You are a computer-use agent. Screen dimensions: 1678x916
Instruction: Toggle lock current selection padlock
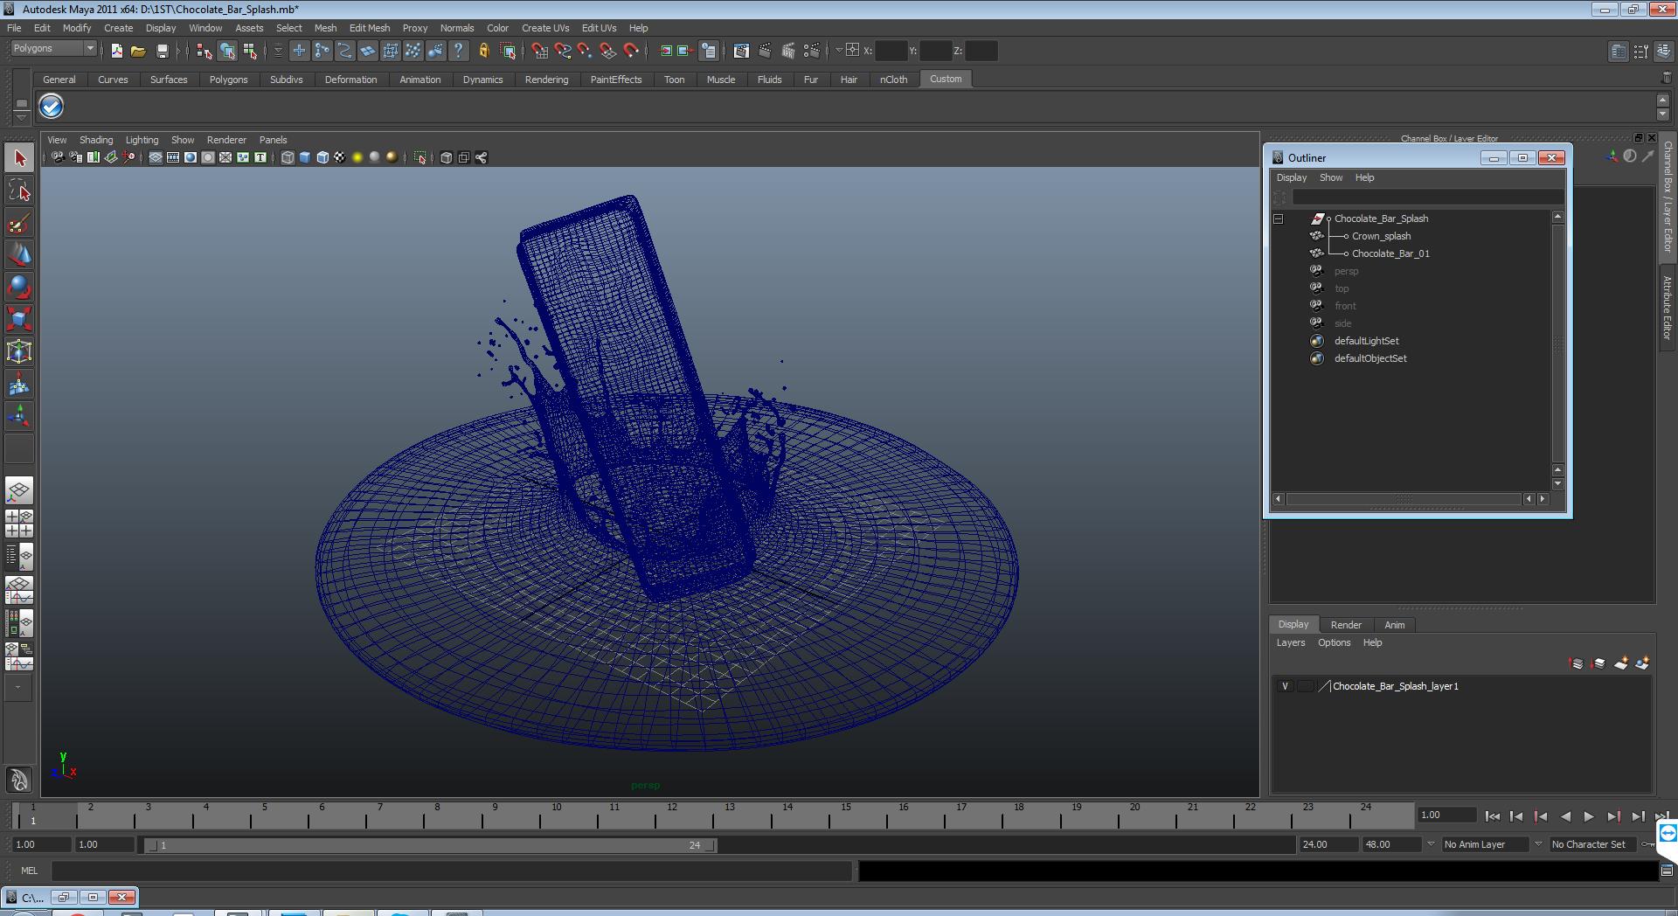(483, 51)
